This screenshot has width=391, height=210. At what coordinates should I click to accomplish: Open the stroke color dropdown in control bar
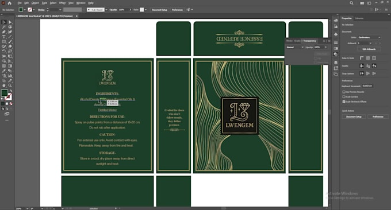point(34,10)
